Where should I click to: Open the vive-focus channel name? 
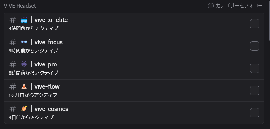[x=49, y=42]
